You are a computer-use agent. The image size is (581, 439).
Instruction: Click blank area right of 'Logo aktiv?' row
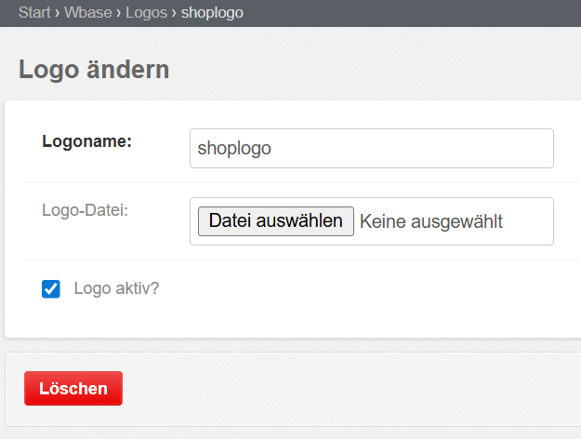click(372, 289)
